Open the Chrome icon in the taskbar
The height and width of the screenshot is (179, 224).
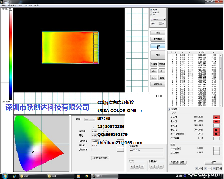pos(87,176)
